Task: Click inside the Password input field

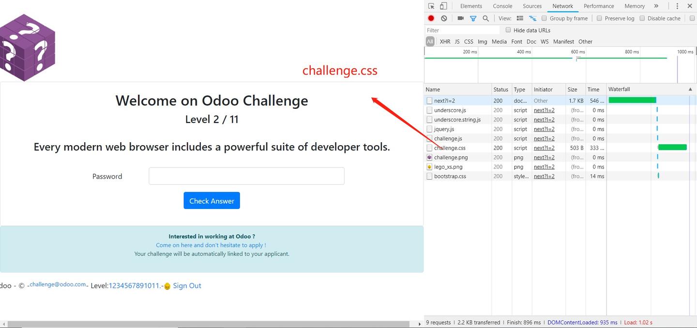Action: click(x=246, y=176)
